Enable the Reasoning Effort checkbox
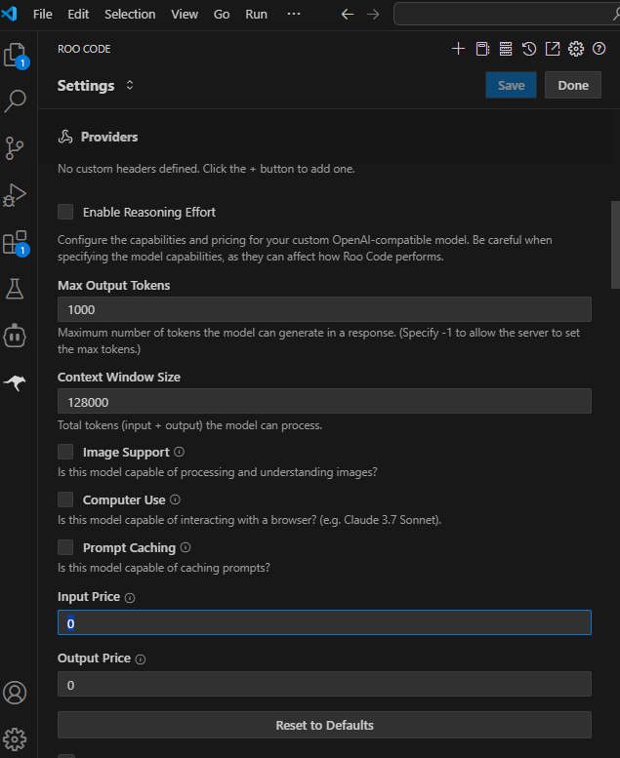This screenshot has width=620, height=758. 65,212
